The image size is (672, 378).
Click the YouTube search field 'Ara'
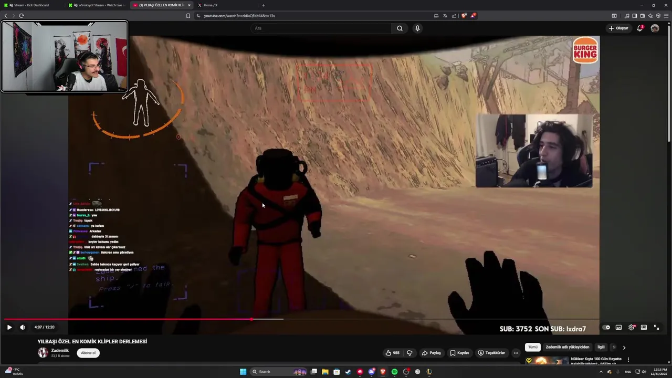pos(321,28)
